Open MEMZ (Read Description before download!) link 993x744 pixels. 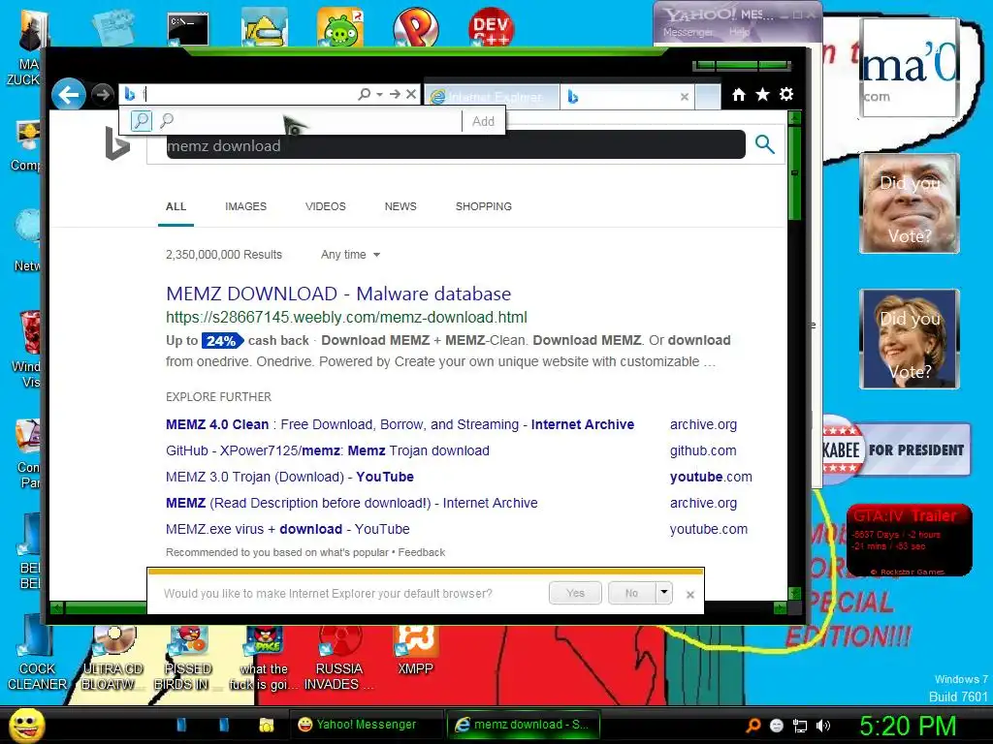point(351,503)
